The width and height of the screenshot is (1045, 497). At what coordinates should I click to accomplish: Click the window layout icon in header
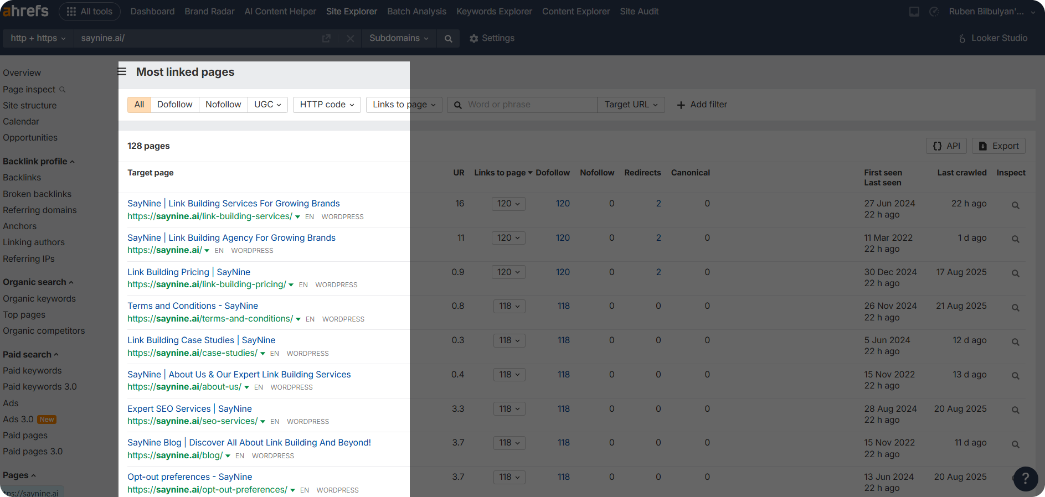click(914, 12)
